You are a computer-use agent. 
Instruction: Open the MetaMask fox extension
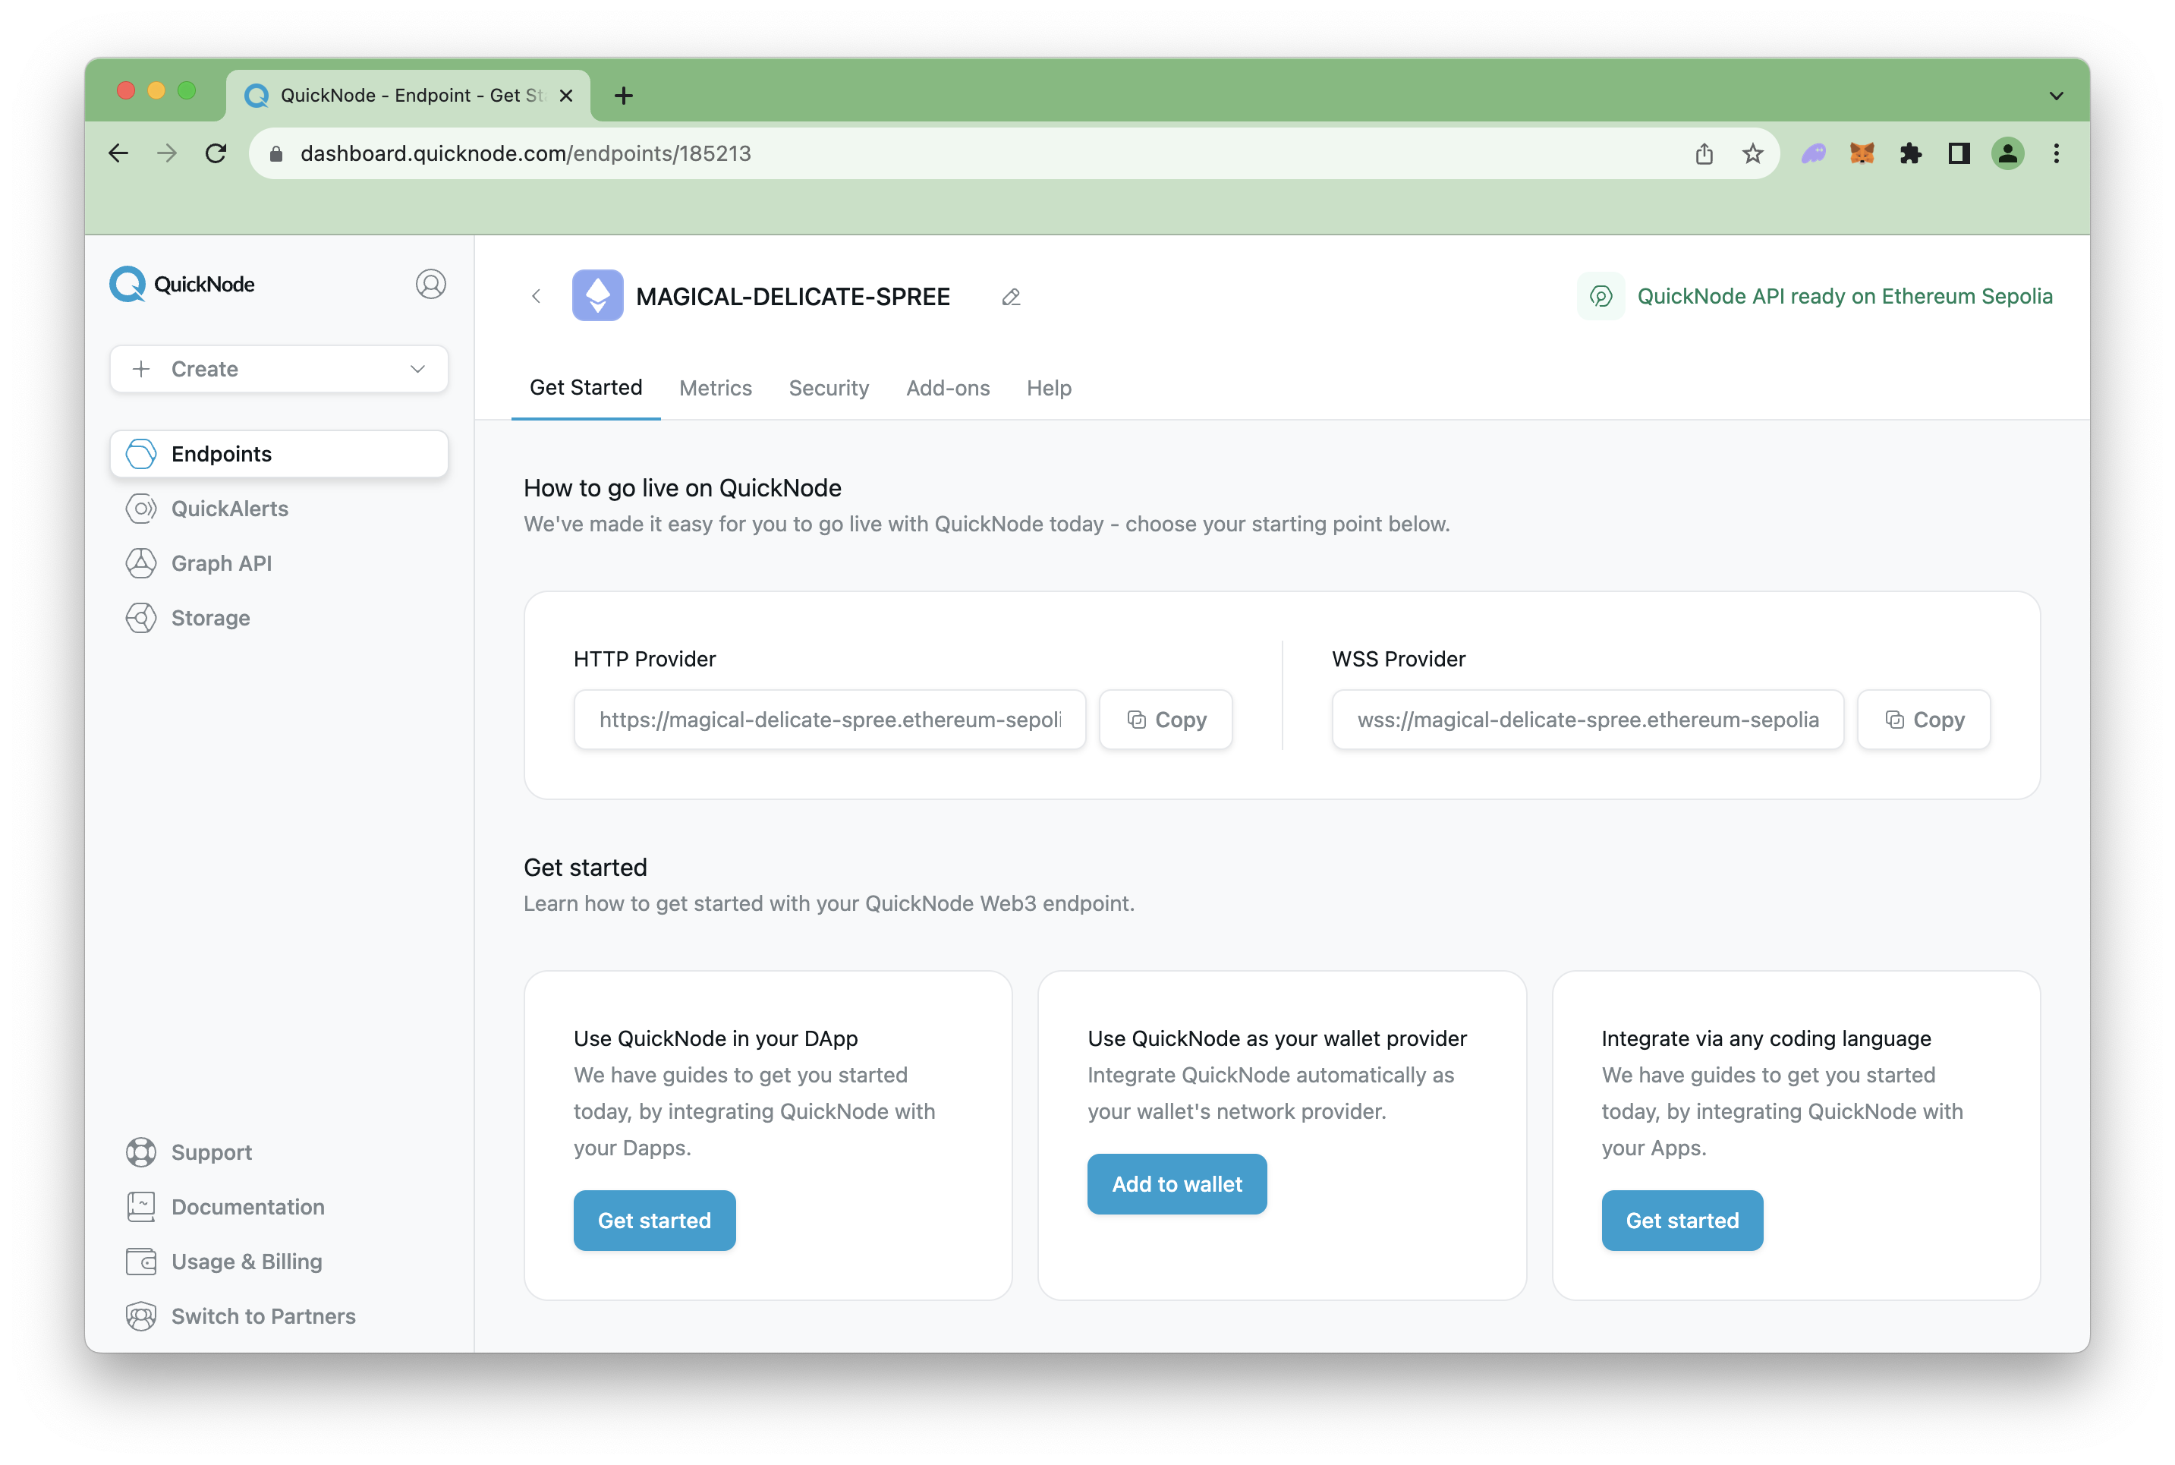tap(1862, 153)
